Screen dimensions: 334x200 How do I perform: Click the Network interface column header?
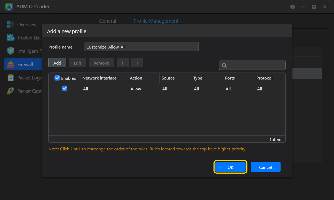104,78
